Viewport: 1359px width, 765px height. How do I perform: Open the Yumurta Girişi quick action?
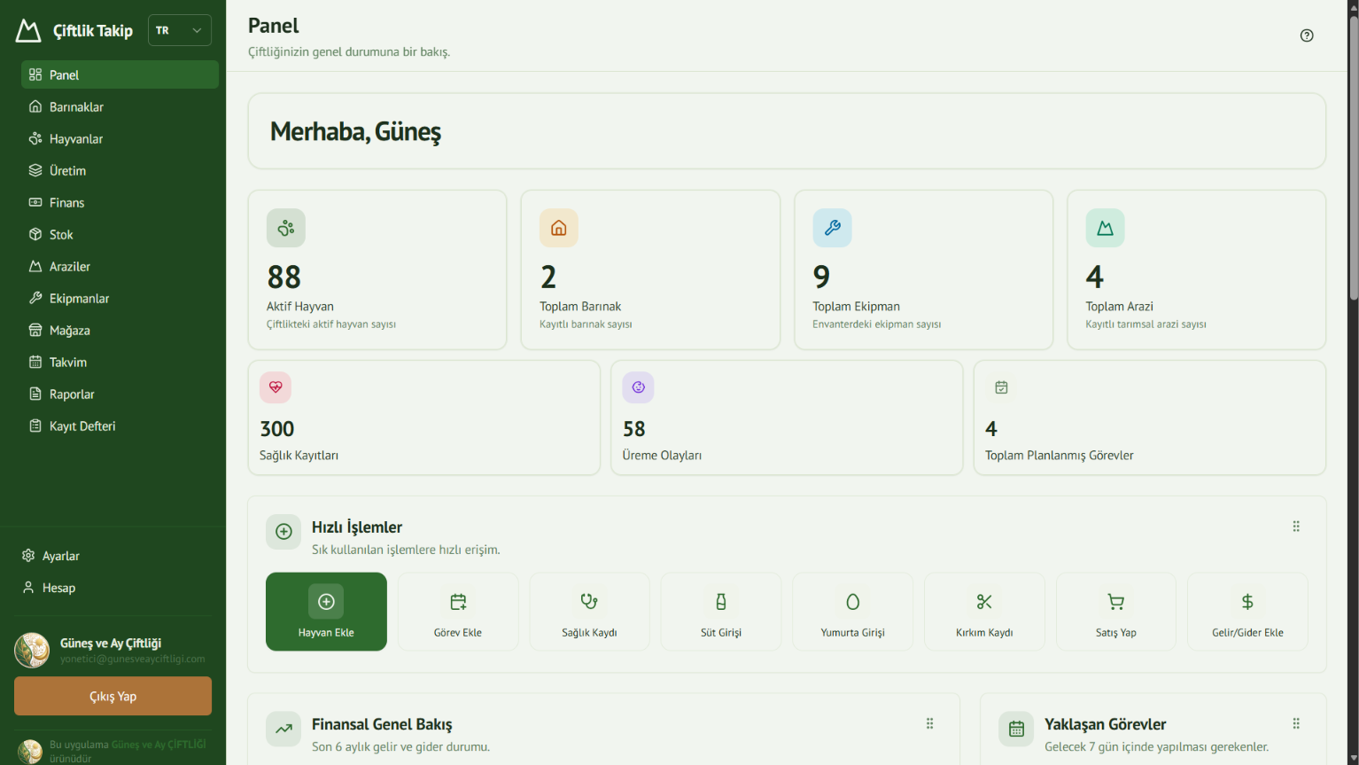pos(852,612)
